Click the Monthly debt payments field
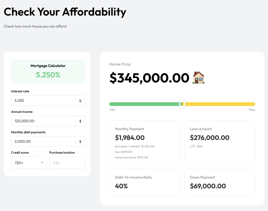 (x=43, y=141)
